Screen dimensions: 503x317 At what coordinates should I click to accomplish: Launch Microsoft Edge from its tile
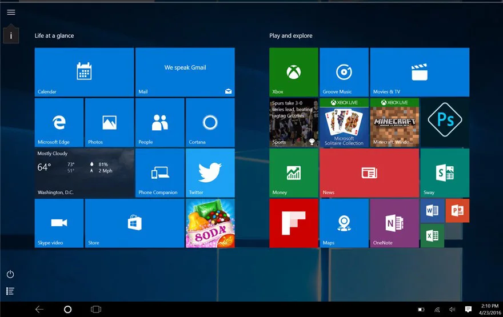(x=59, y=122)
